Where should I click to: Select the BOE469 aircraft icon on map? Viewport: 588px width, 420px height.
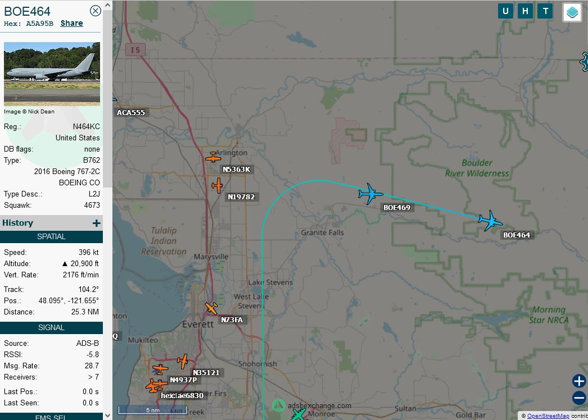click(x=370, y=194)
